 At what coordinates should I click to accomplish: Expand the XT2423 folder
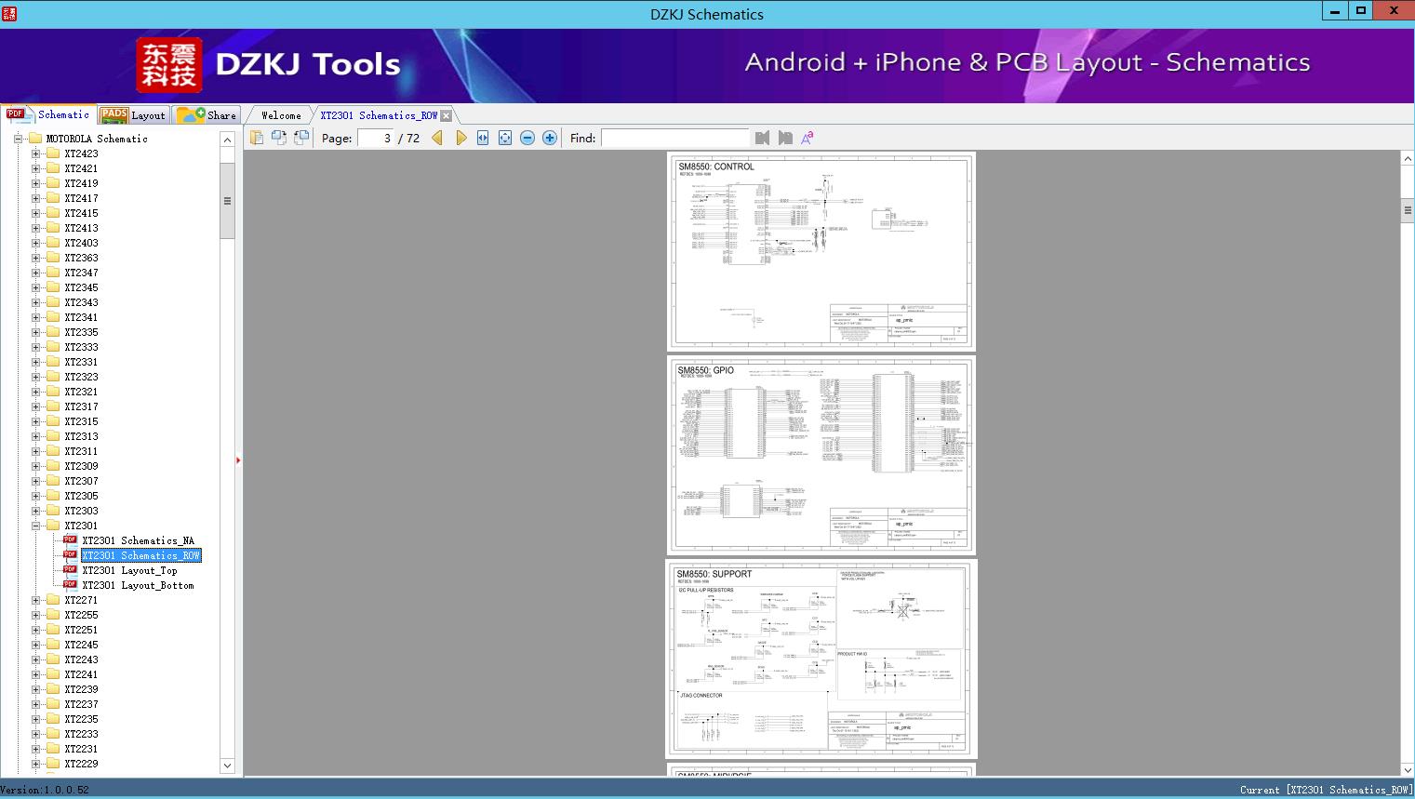pyautogui.click(x=36, y=153)
